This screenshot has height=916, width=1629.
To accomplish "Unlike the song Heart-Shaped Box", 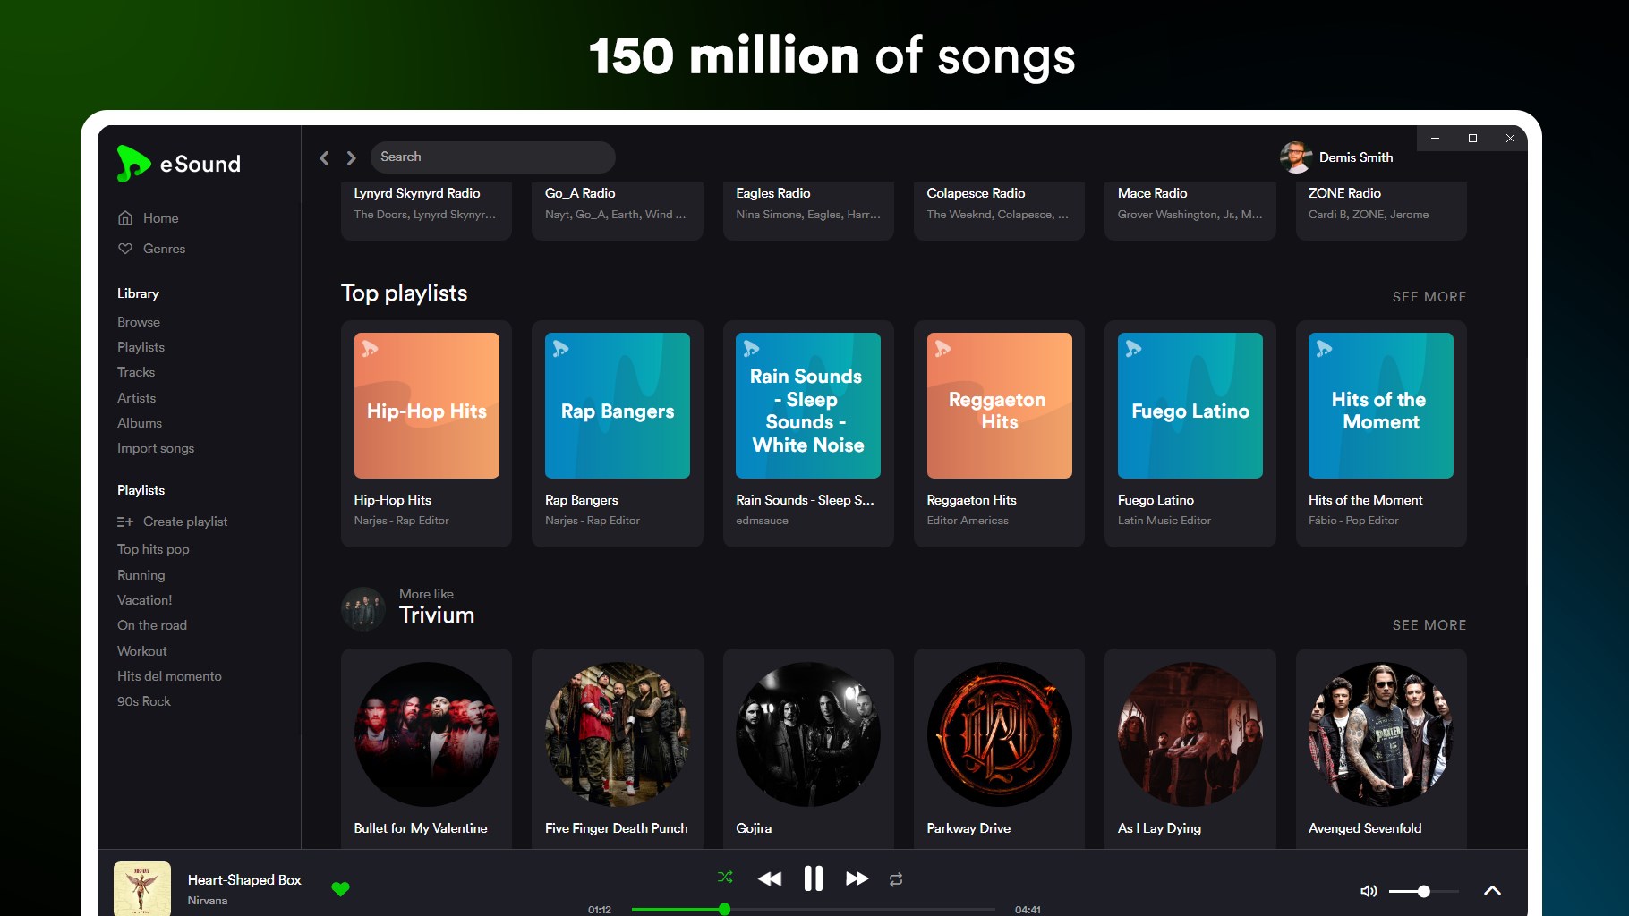I will tap(341, 889).
